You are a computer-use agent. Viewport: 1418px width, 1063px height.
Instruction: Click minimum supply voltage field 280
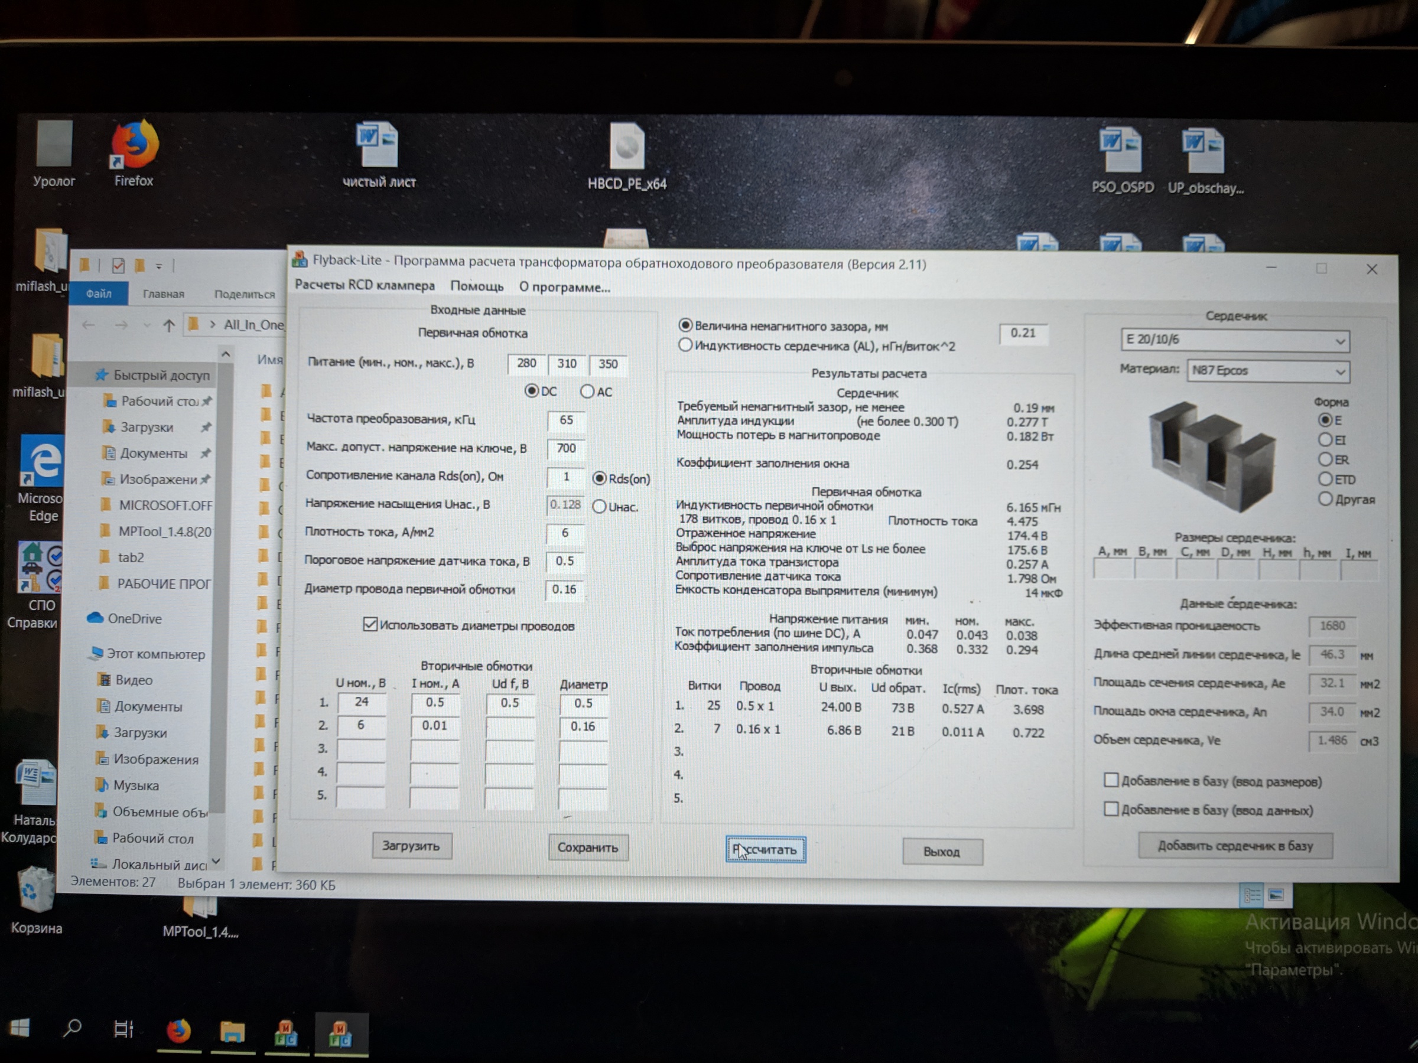point(526,363)
